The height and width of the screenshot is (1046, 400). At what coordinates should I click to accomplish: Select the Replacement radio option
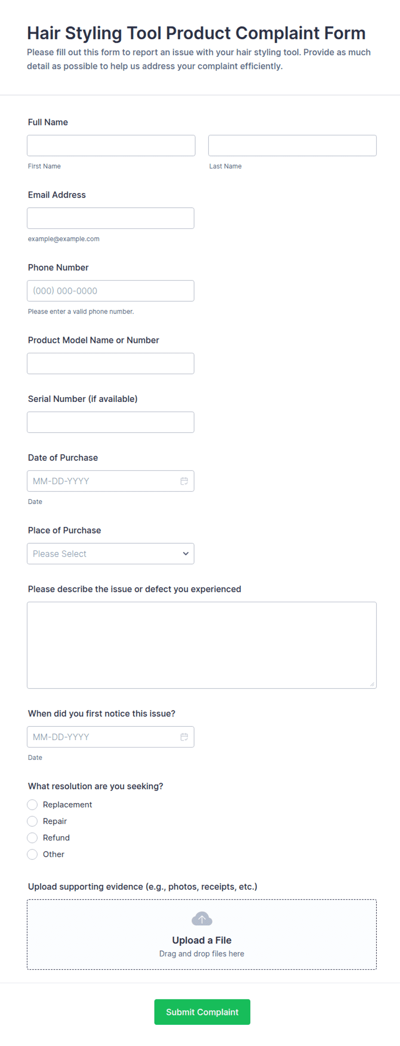pyautogui.click(x=32, y=805)
